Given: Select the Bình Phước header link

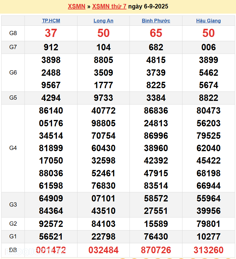Looking at the screenshot, I should click(156, 21).
